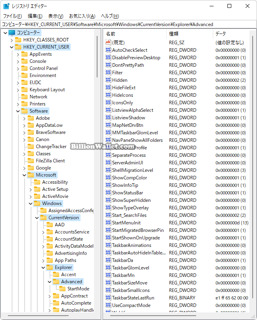Viewport: 257px width, 320px height.
Task: Click the DWORD icon beside SeparateProcess
Action: [x=108, y=155]
